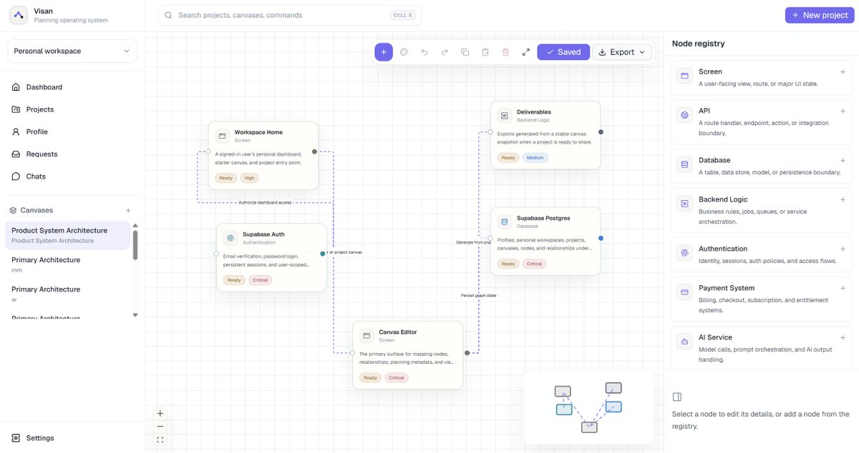Select the Canvas Editor node

(407, 355)
